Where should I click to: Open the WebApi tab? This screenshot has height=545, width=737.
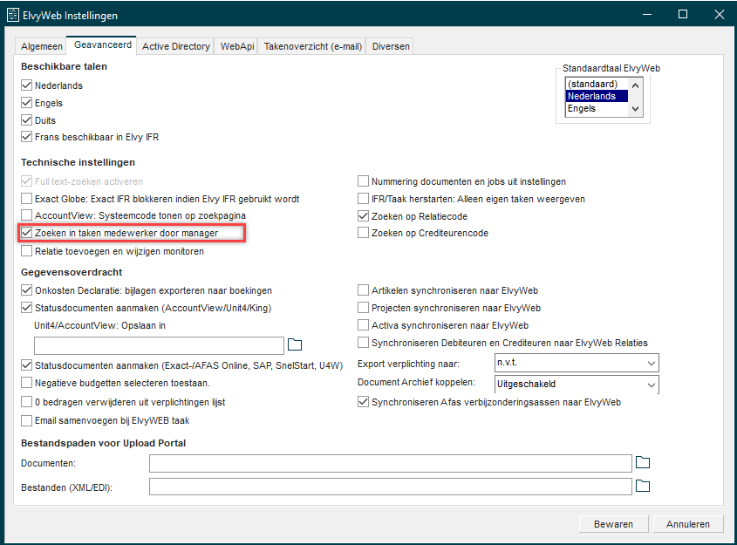(237, 46)
